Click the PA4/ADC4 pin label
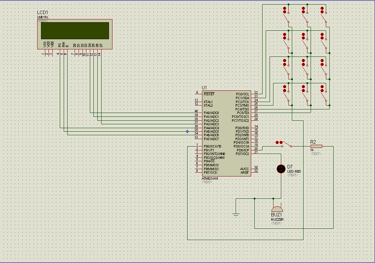This screenshot has width=375, height=263. coord(211,128)
